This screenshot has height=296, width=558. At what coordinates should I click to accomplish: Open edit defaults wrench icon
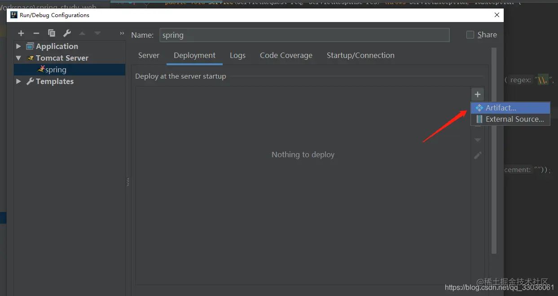coord(67,33)
